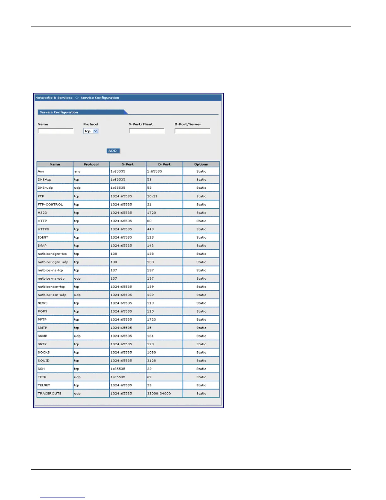
Task: Select the IDENT service name
Action: pos(43,237)
